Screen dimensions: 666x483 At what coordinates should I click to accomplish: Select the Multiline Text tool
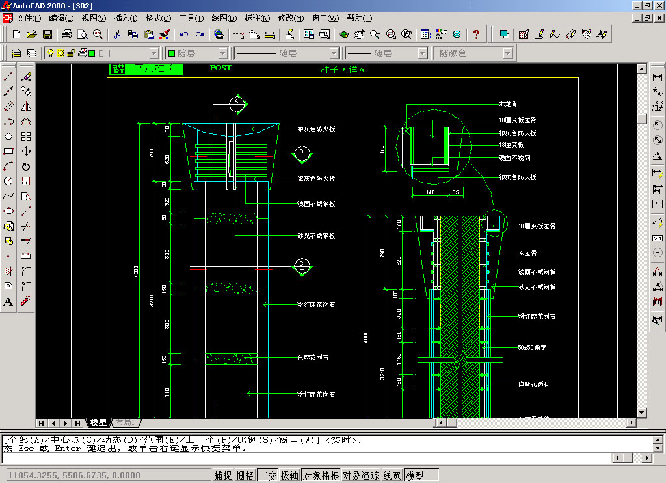(x=8, y=301)
